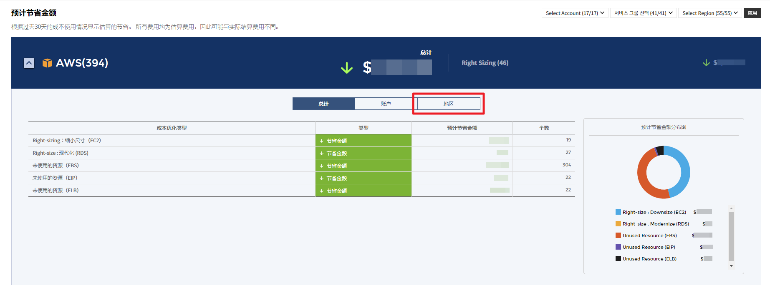Image resolution: width=770 pixels, height=285 pixels.
Task: Select the 总计 tab
Action: [x=323, y=104]
